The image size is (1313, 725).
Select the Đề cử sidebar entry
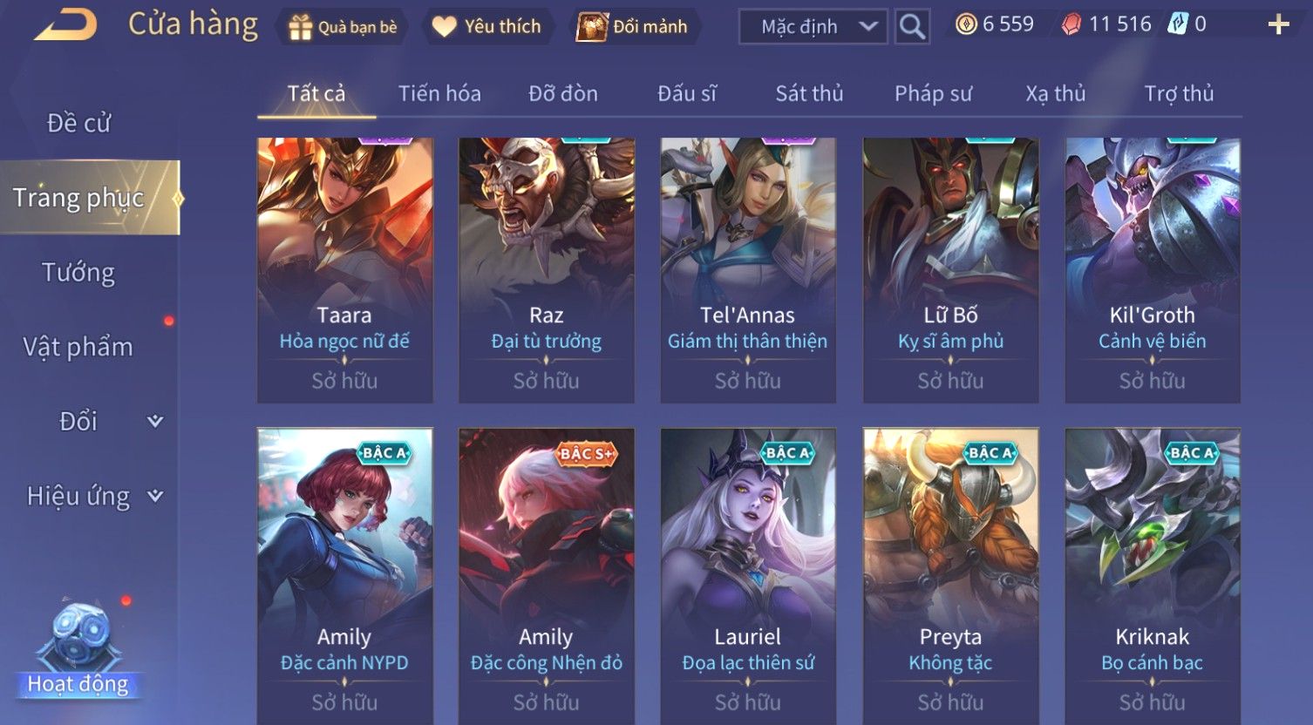[78, 123]
